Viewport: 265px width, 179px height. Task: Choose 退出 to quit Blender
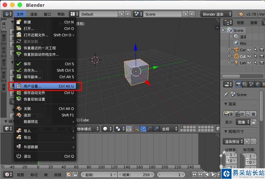pyautogui.click(x=45, y=156)
